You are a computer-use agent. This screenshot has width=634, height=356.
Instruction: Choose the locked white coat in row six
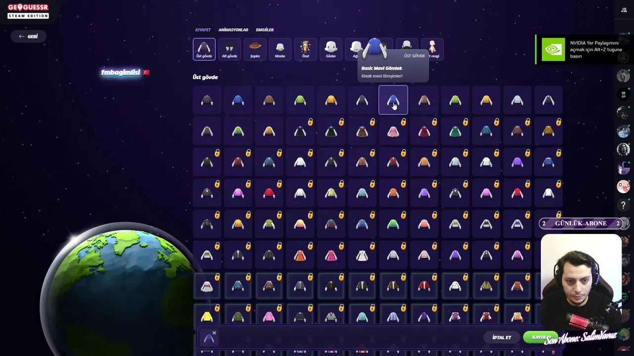coord(362,255)
